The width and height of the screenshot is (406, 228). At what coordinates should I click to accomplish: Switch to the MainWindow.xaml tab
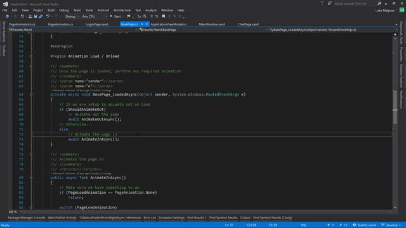212,24
